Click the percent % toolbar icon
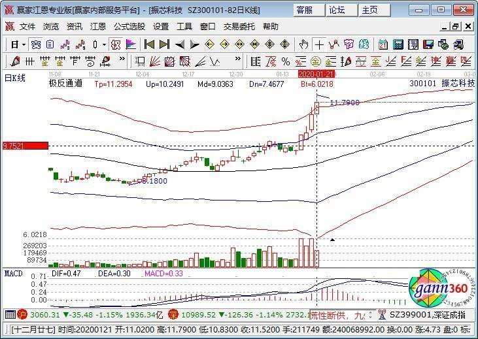Image resolution: width=478 pixels, height=339 pixels. click(286, 61)
